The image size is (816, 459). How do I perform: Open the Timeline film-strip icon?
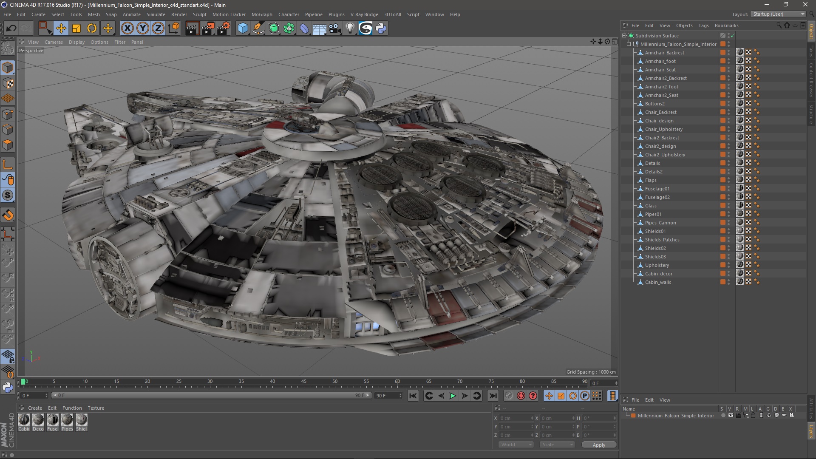(612, 396)
